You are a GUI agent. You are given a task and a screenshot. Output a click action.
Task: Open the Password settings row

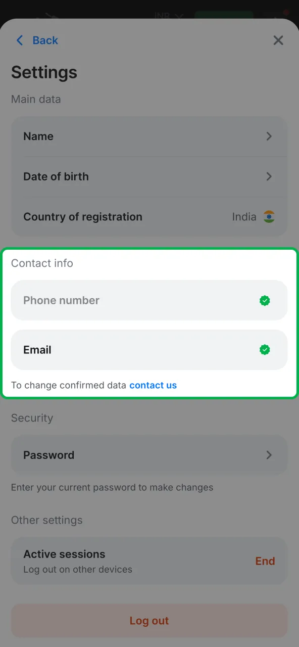149,455
